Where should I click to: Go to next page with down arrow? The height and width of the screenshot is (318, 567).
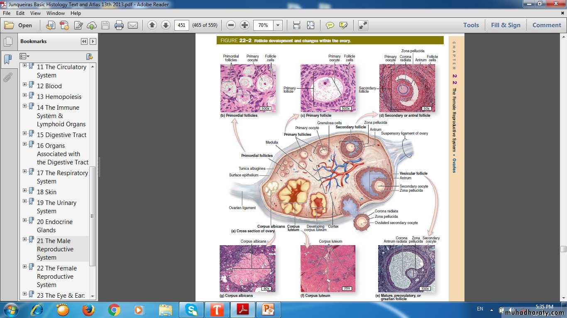point(166,25)
